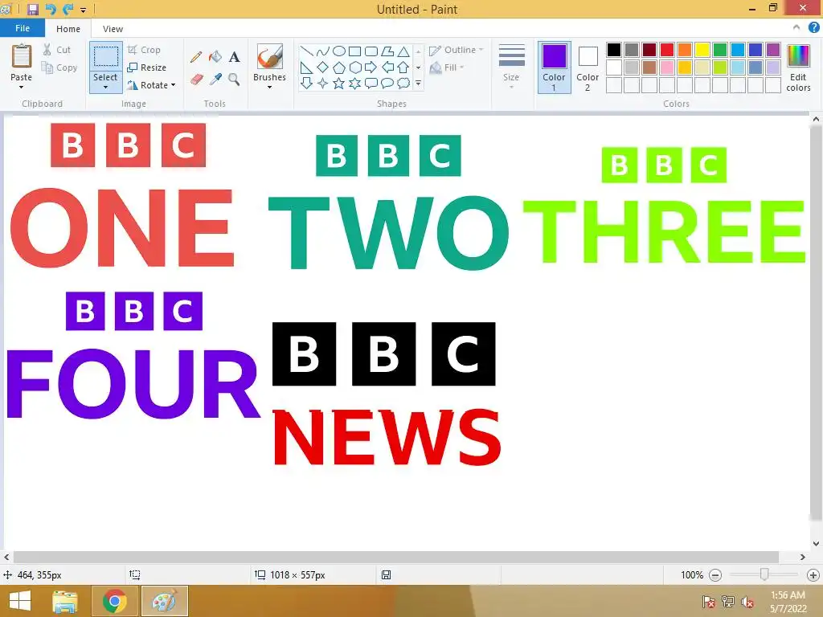Pick the yellow color swatch
Viewport: 823px width, 617px height.
click(x=702, y=50)
